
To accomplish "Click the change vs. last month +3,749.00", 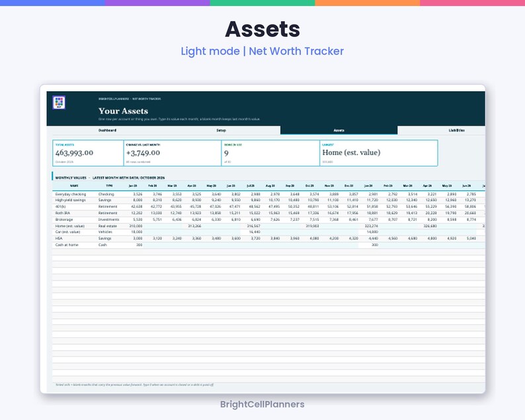I will pyautogui.click(x=143, y=153).
